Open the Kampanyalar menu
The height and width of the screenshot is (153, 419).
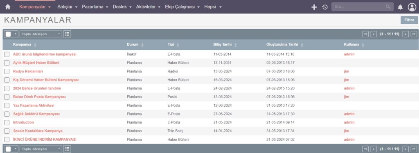pos(35,7)
